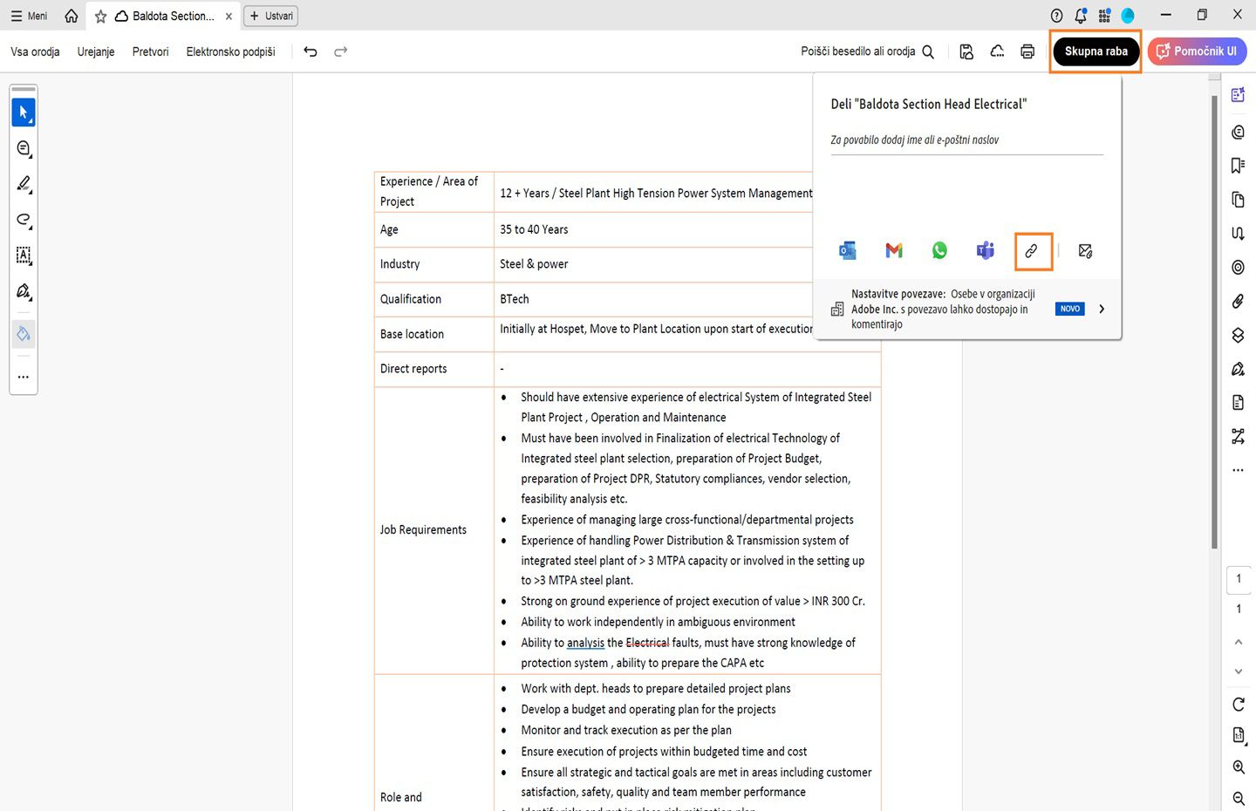This screenshot has height=811, width=1256.
Task: Open attachments paperclip panel
Action: tap(1238, 301)
